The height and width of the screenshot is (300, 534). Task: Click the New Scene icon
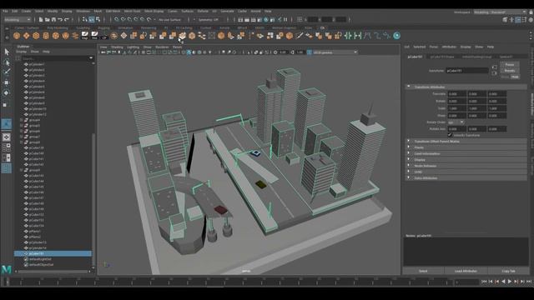coord(41,20)
